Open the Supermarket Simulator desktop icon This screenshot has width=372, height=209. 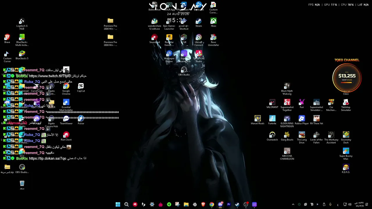coord(316,105)
